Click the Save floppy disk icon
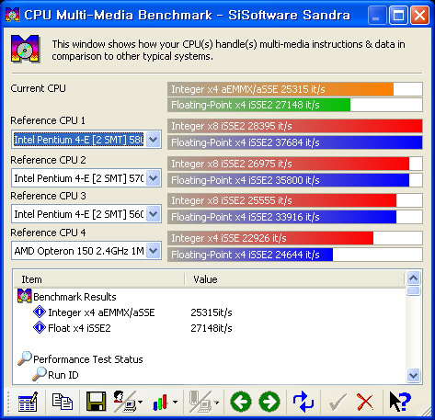This screenshot has height=420, width=435. (x=96, y=402)
